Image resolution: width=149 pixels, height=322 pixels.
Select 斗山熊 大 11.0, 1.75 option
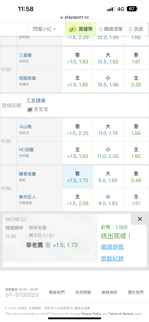pyautogui.click(x=108, y=130)
